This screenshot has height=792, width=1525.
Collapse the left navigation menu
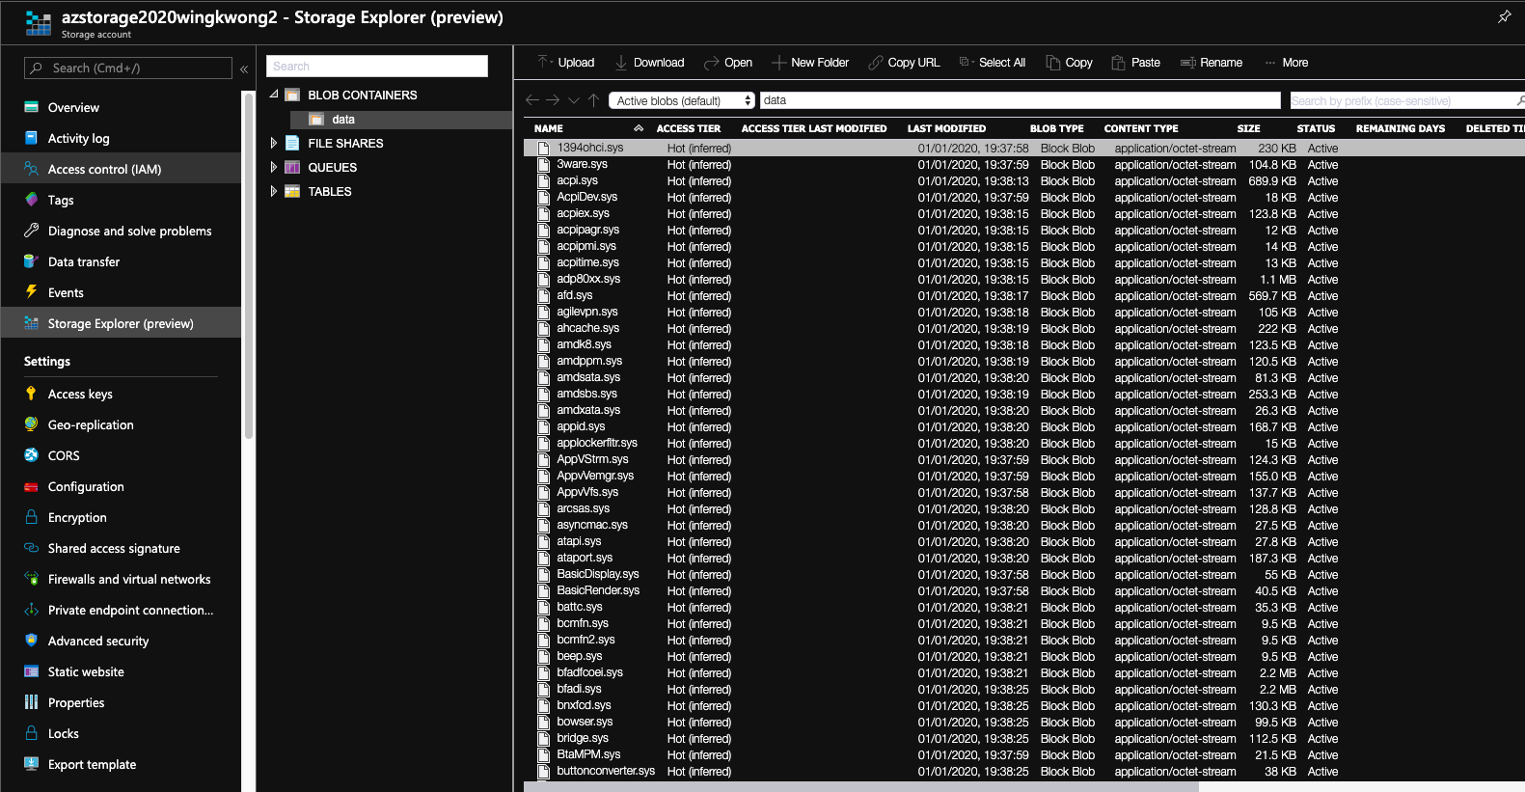[244, 69]
